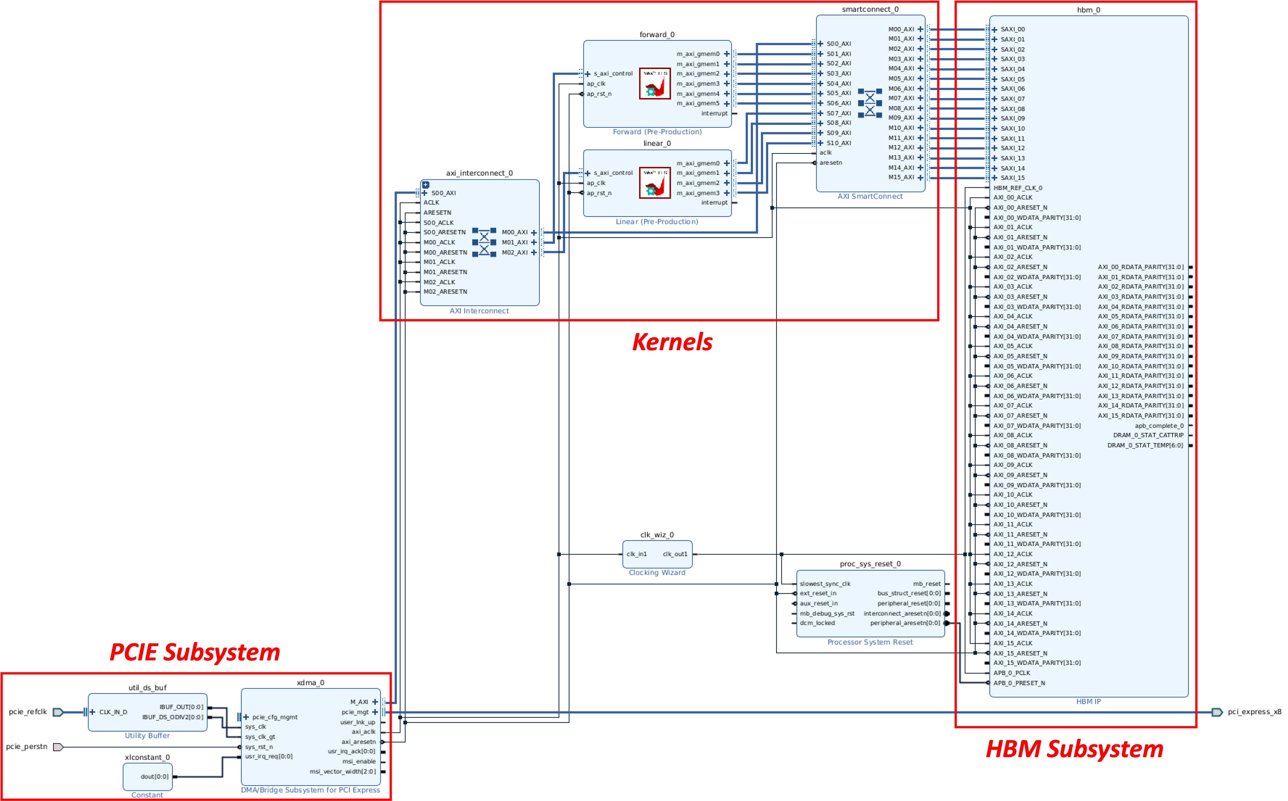This screenshot has height=801, width=1288.
Task: Click the Vitis HLS icon in linear_0 block
Action: point(655,183)
